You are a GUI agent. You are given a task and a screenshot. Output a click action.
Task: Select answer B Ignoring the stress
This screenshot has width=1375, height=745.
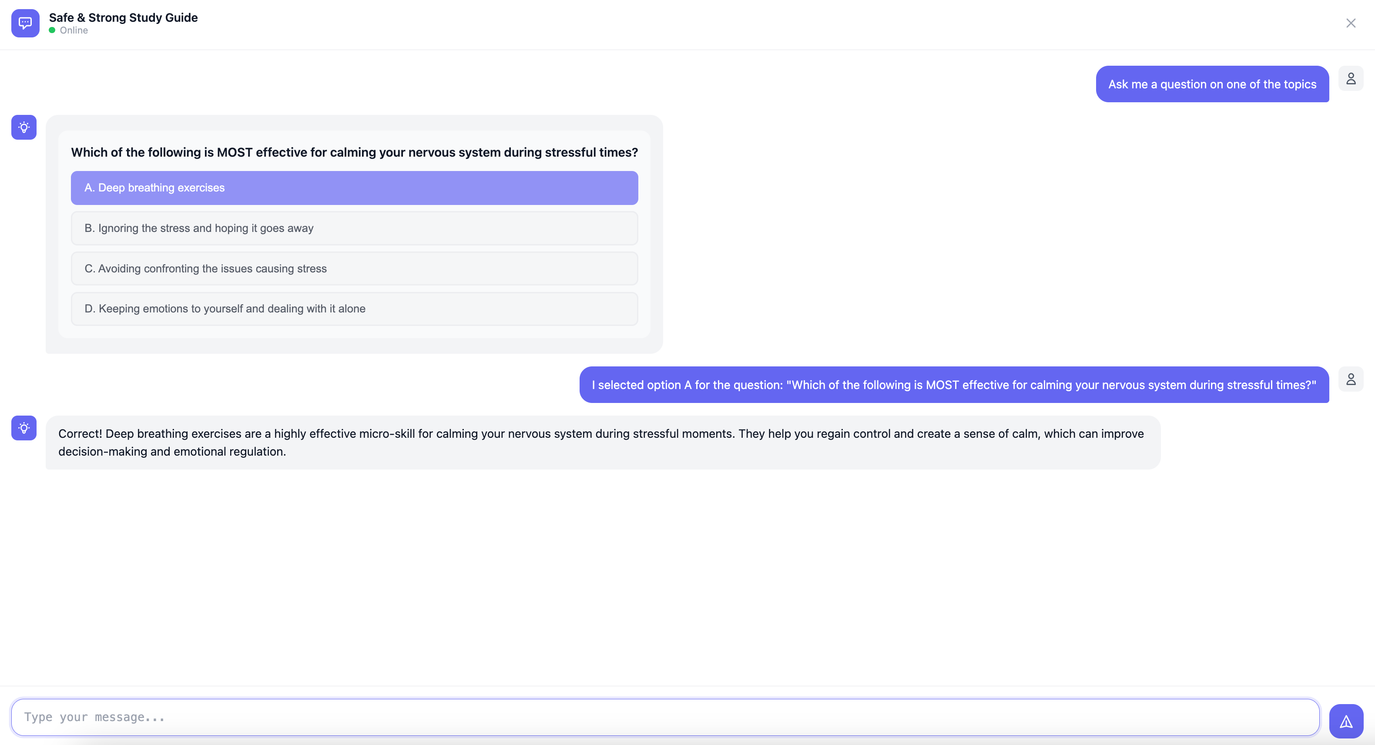pos(354,228)
